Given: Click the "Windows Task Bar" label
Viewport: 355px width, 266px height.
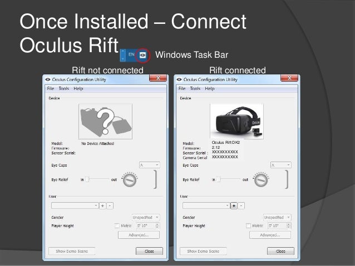Looking at the screenshot, I should tap(191, 54).
